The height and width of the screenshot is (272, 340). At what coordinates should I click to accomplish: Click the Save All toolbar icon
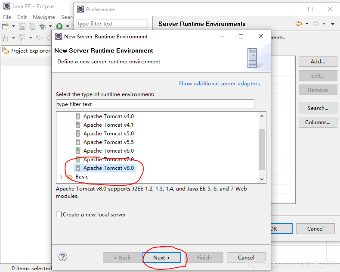point(32,26)
